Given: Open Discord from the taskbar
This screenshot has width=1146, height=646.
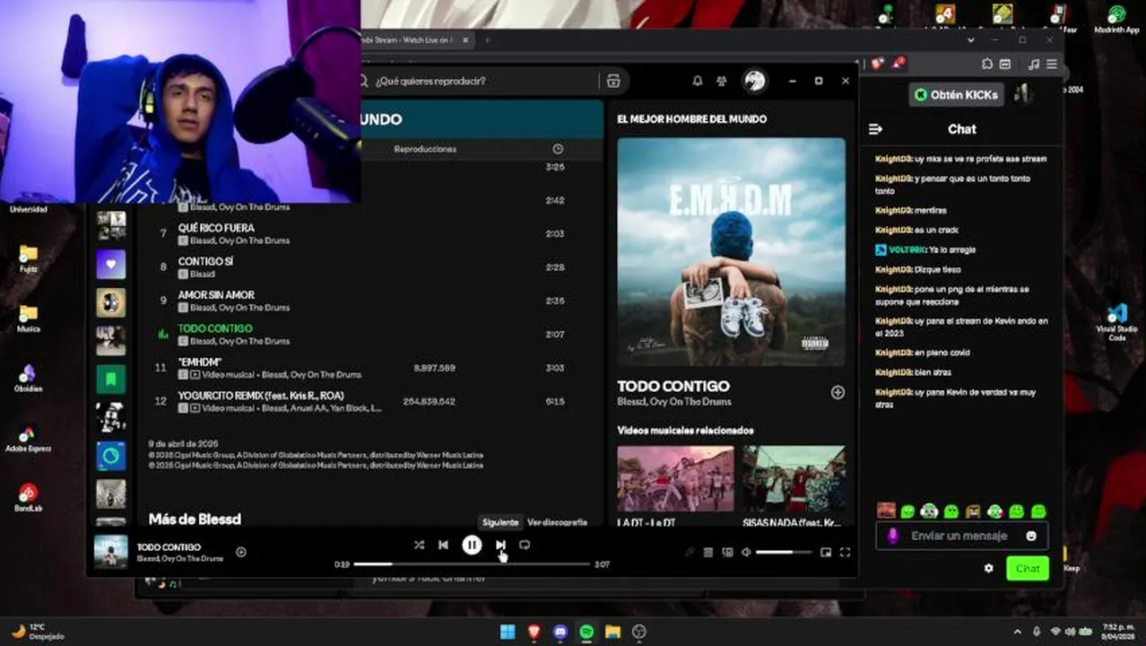Looking at the screenshot, I should tap(560, 632).
